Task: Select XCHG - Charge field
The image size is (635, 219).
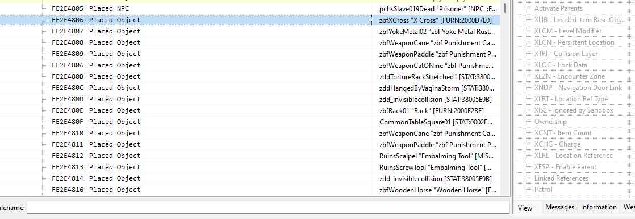Action: pos(557,144)
